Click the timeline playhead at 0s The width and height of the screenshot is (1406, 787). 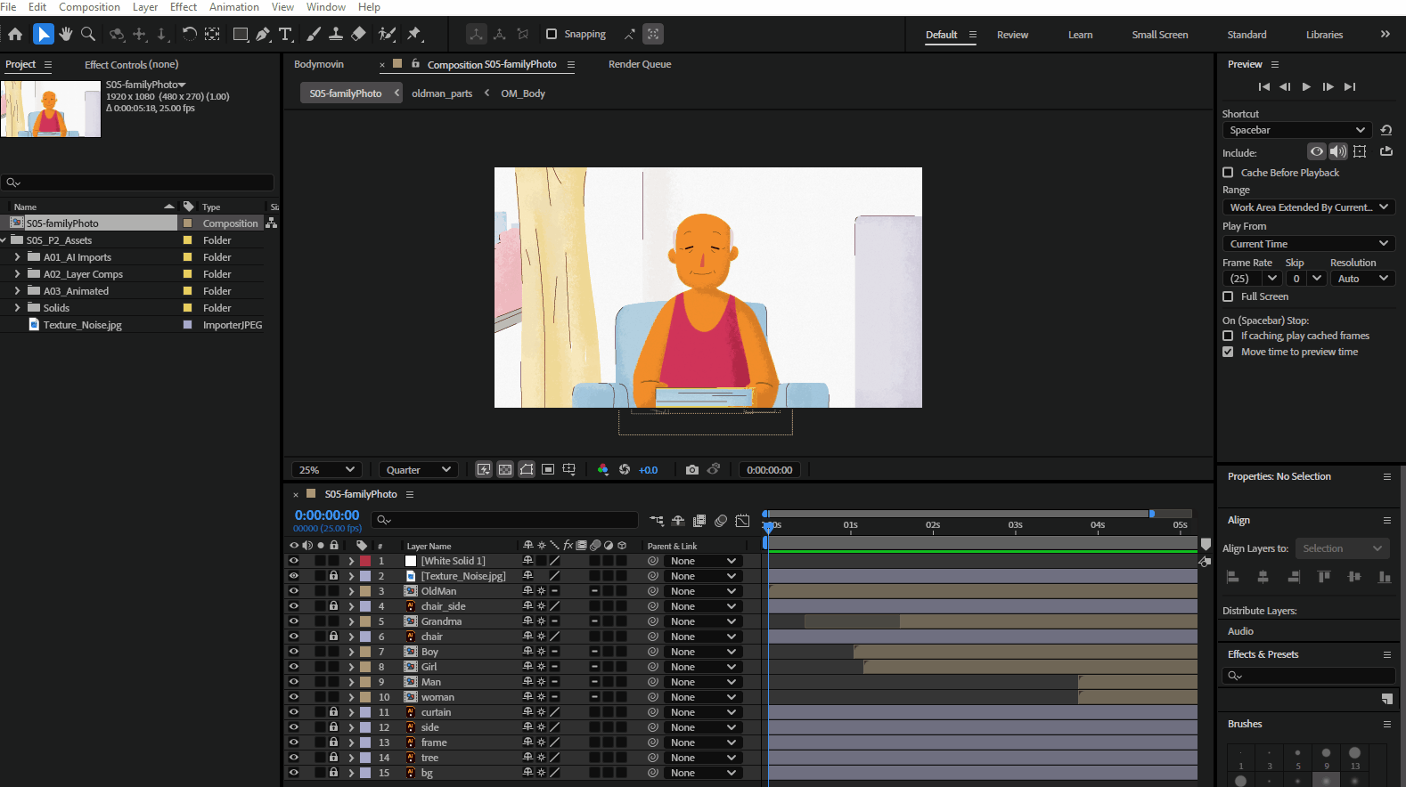point(768,527)
